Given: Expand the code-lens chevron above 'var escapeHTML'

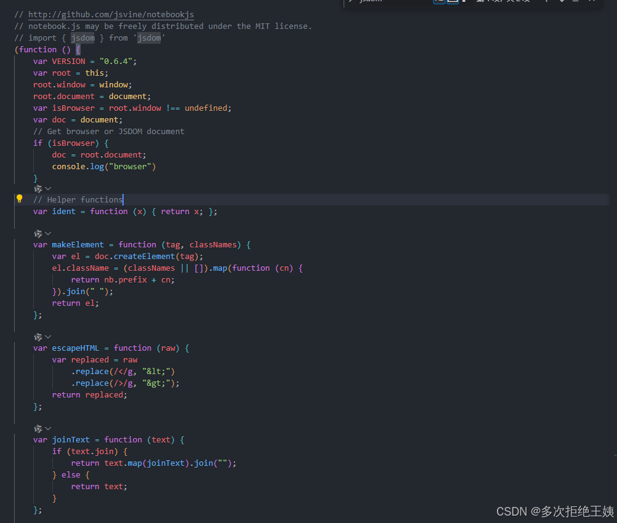Looking at the screenshot, I should click(48, 337).
